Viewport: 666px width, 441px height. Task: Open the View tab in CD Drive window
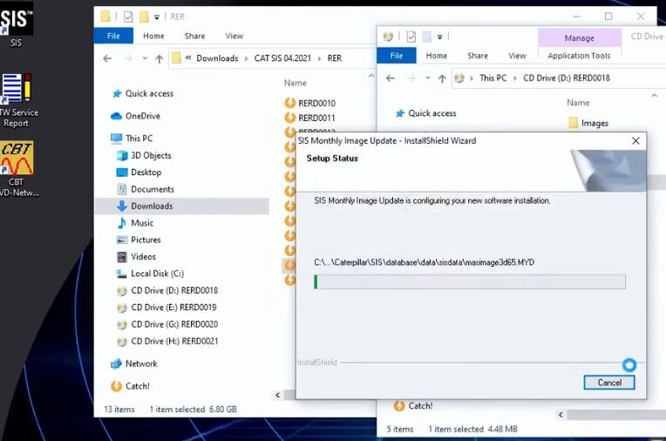(517, 56)
